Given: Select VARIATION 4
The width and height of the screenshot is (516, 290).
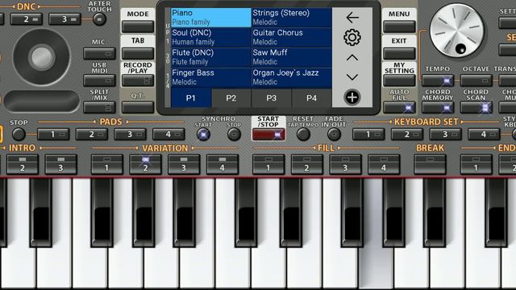Looking at the screenshot, I should 223,164.
